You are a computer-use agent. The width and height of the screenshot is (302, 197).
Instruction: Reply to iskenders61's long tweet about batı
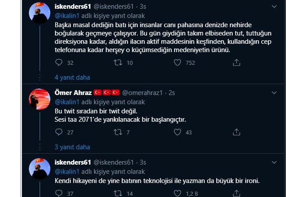pos(59,63)
